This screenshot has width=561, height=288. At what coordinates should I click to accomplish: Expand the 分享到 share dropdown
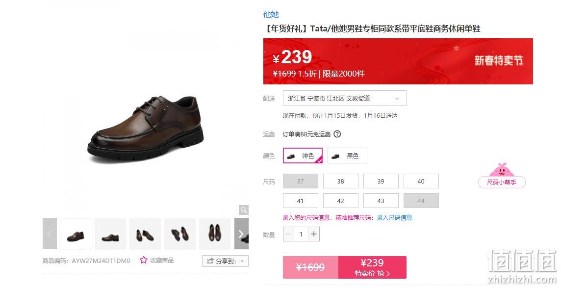pos(225,261)
